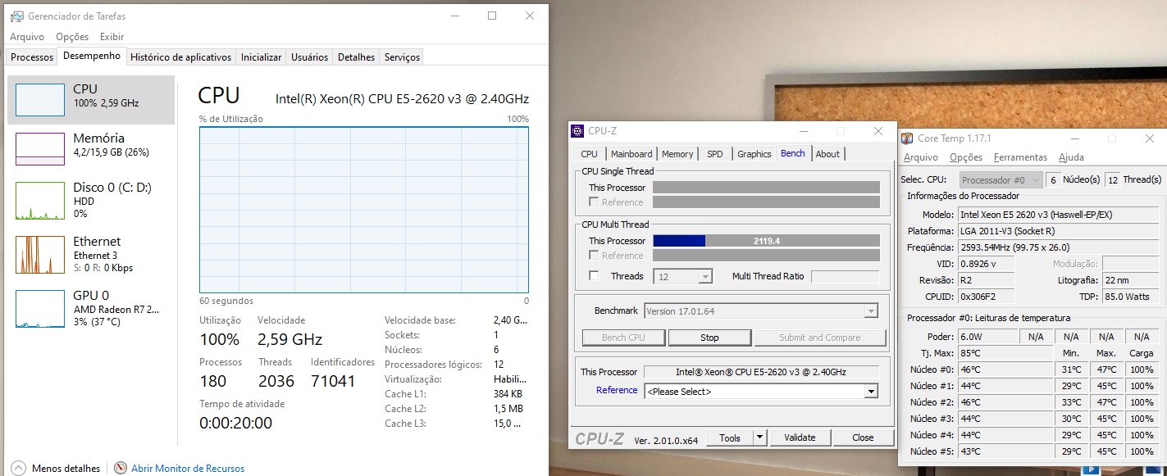This screenshot has width=1167, height=476.
Task: Open the Mainboard tab in CPU-Z
Action: [631, 154]
